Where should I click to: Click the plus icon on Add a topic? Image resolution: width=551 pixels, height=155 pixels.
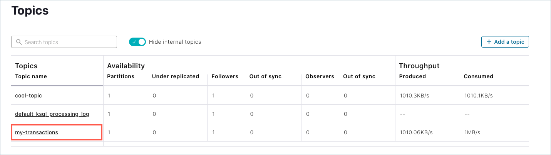click(489, 42)
